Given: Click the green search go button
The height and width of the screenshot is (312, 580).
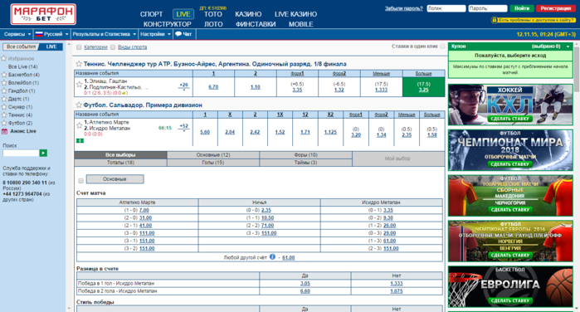Looking at the screenshot, I should (x=43, y=153).
